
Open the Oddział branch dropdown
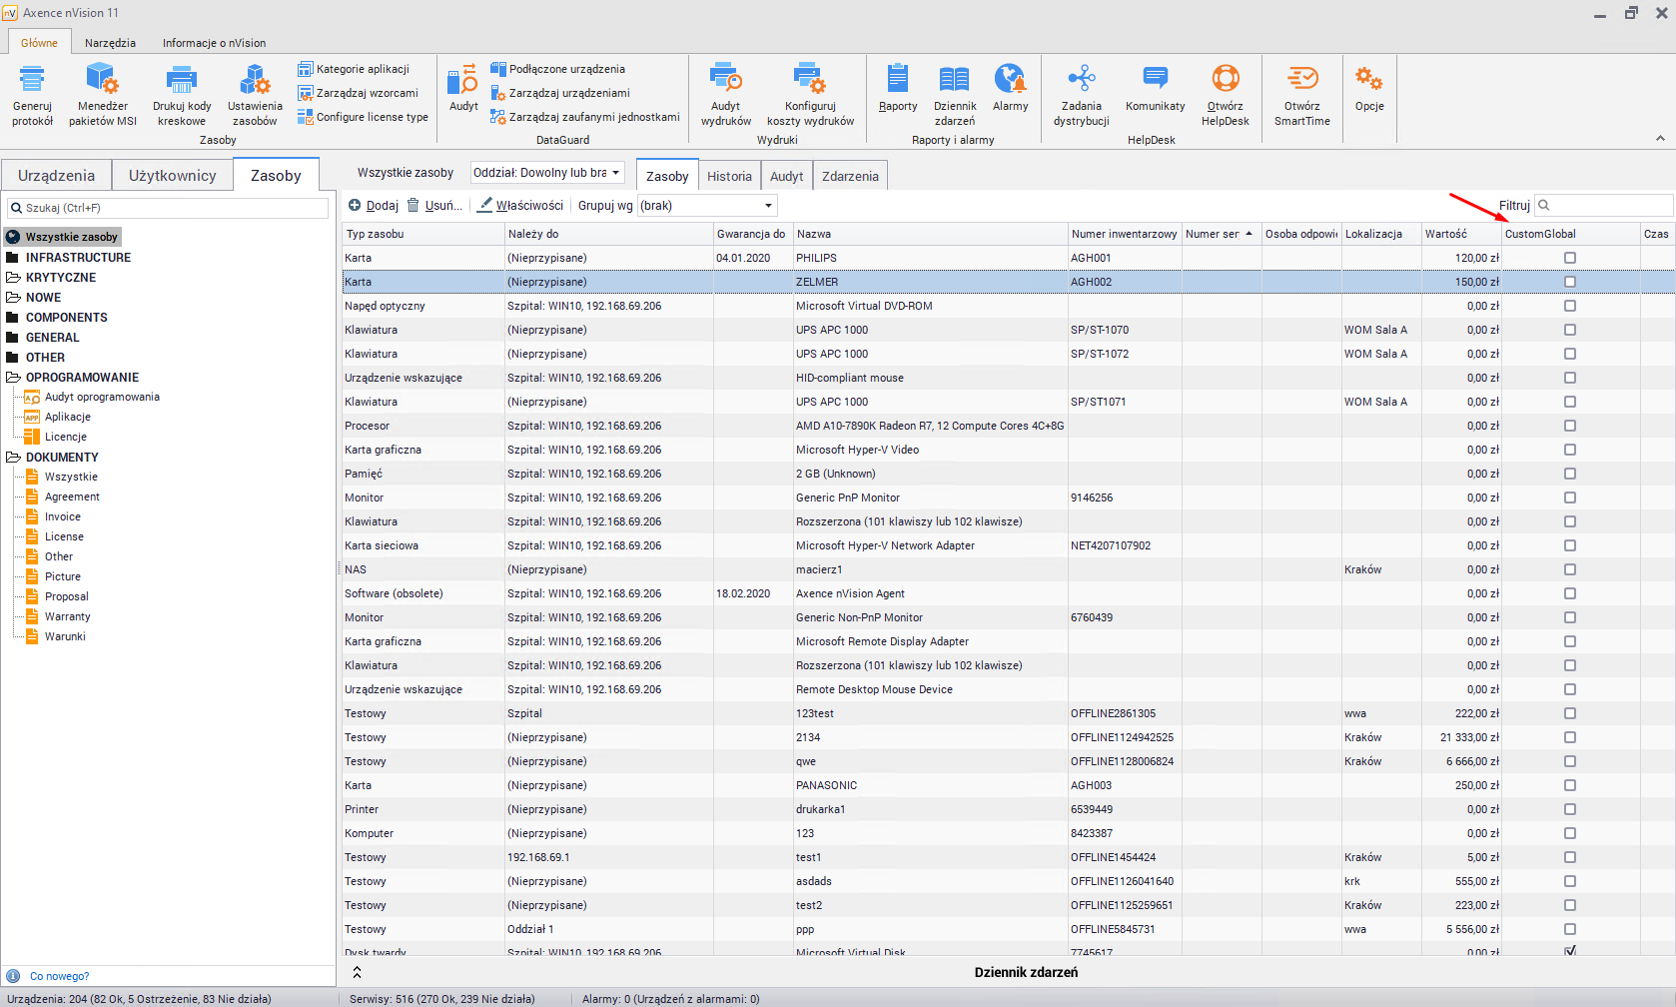pos(547,173)
